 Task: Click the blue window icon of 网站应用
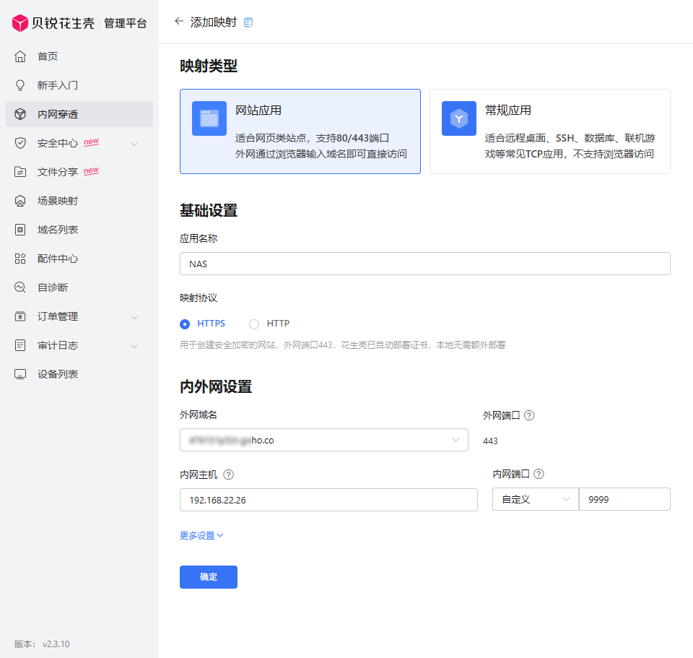[209, 118]
